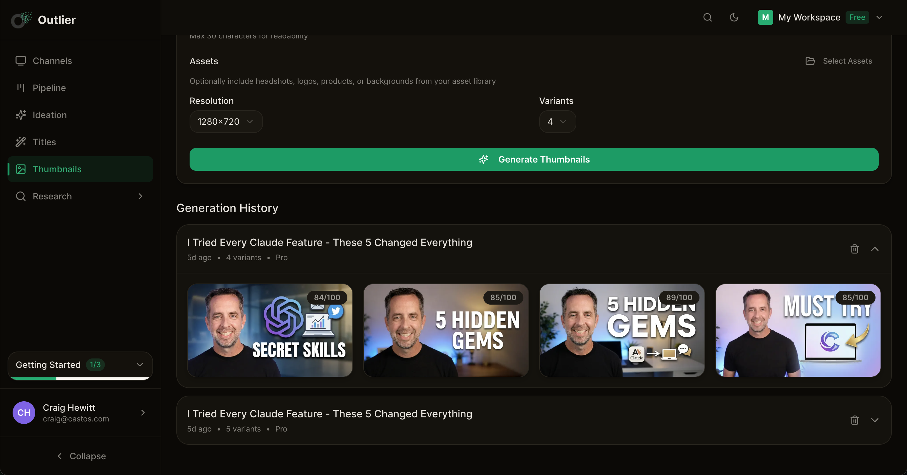The width and height of the screenshot is (907, 475).
Task: Open Select Assets folder button
Action: (839, 61)
